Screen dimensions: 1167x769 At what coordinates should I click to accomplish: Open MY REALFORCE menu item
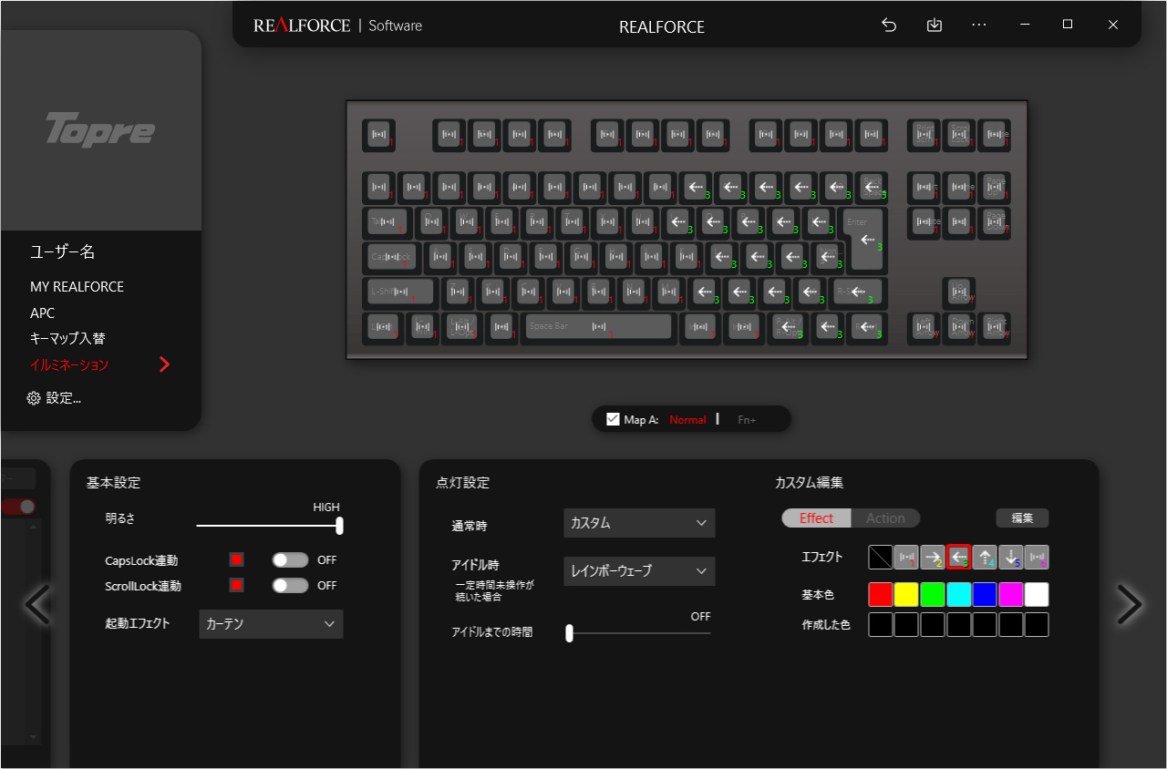(77, 286)
